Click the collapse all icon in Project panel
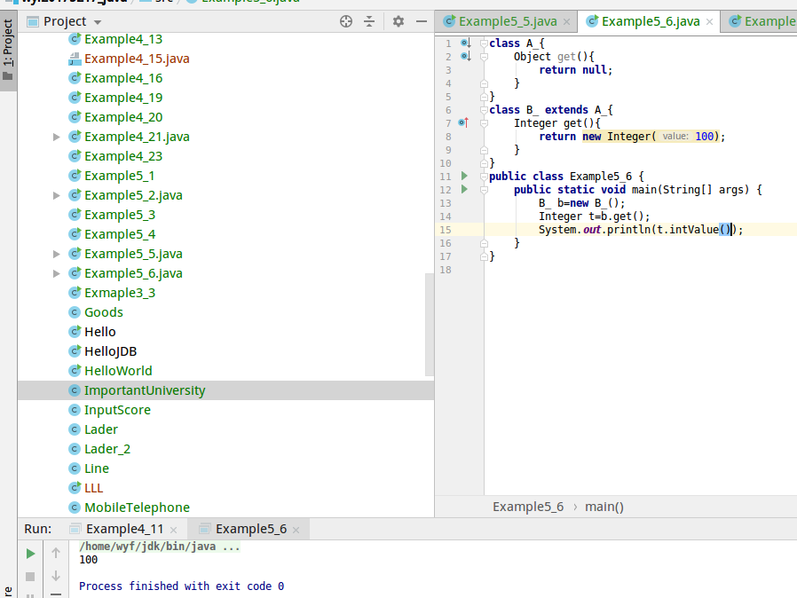The image size is (797, 598). point(369,21)
